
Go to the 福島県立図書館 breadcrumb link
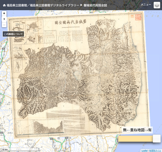[17, 5]
